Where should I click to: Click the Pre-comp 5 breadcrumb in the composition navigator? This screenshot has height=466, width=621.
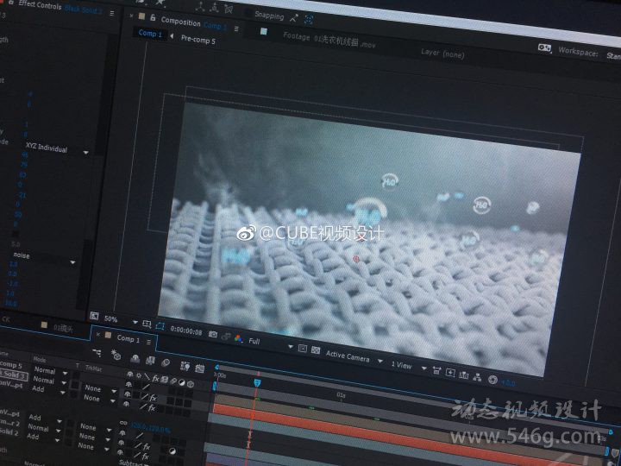[198, 39]
